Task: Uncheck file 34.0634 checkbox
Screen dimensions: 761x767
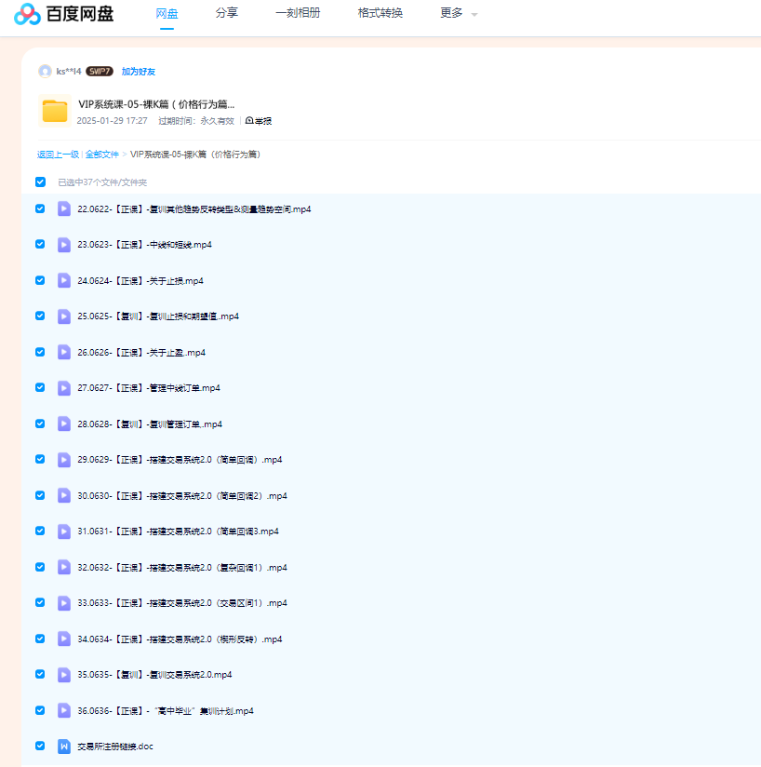Action: [x=40, y=639]
